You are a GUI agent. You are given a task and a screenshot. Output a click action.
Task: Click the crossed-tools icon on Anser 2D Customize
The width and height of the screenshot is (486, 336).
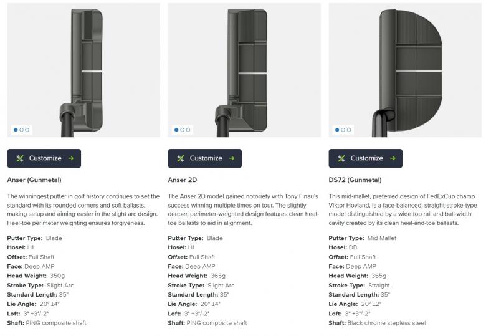pos(181,158)
